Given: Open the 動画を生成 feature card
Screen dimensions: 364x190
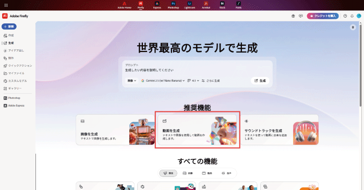Looking at the screenshot, I should pyautogui.click(x=197, y=130).
